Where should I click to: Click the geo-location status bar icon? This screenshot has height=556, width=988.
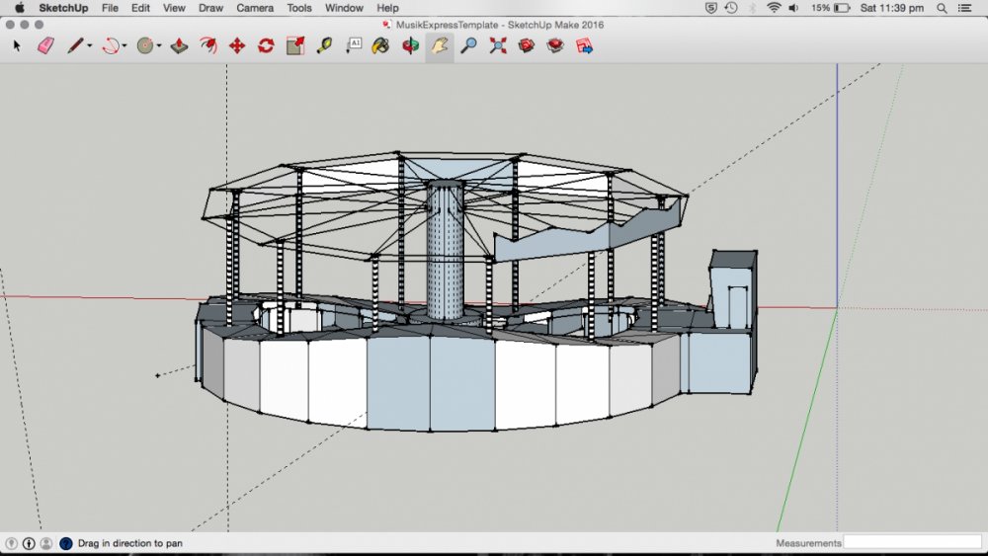click(x=12, y=543)
